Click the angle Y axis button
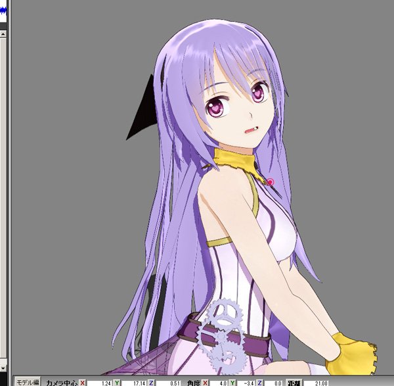The width and height of the screenshot is (394, 386). [232, 383]
